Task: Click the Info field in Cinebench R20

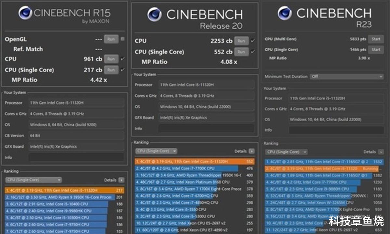Action: [x=206, y=129]
